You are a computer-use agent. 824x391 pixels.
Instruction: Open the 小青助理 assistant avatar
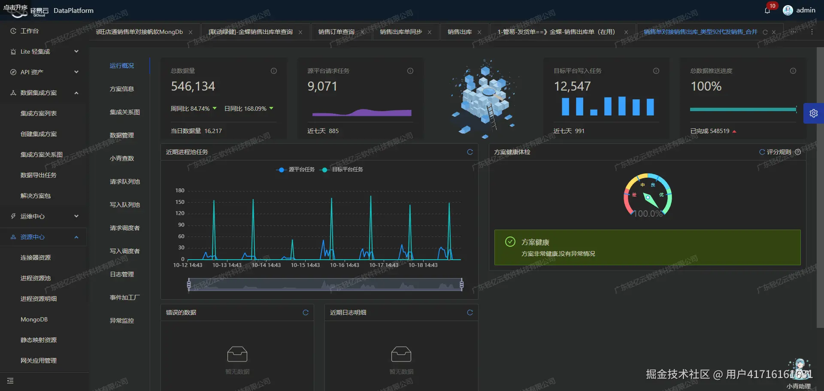coord(799,369)
